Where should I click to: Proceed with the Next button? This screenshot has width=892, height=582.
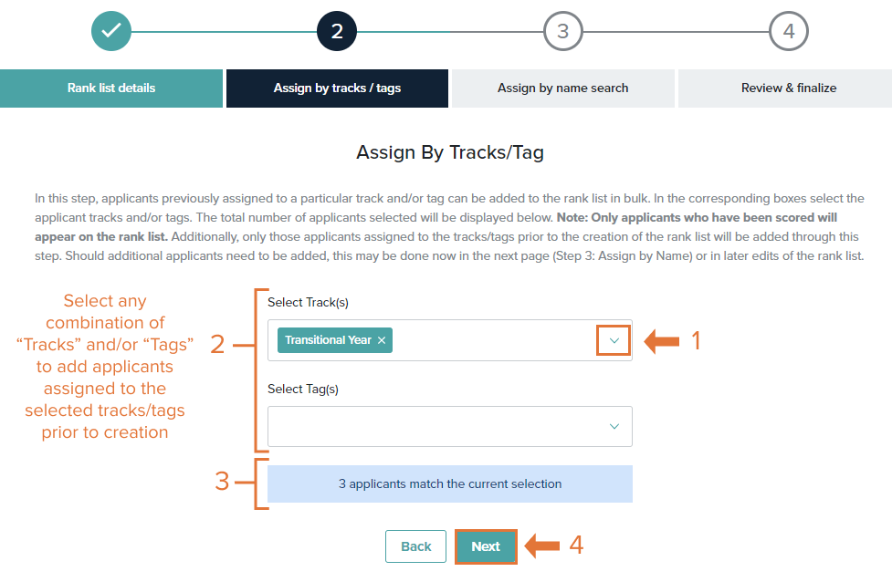coord(486,546)
